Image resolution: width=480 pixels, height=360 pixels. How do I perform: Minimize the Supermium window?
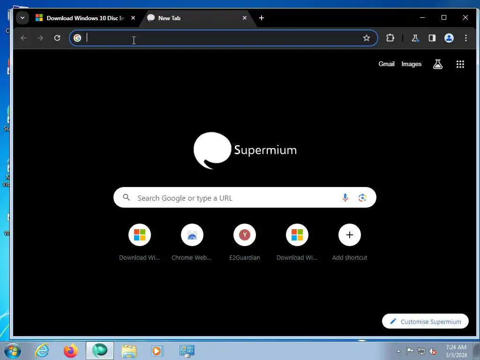point(422,18)
